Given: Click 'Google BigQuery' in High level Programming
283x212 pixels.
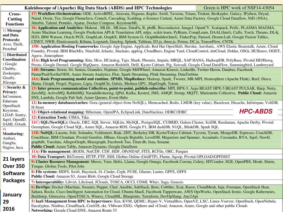Looking at the screenshot, I should (85, 65).
